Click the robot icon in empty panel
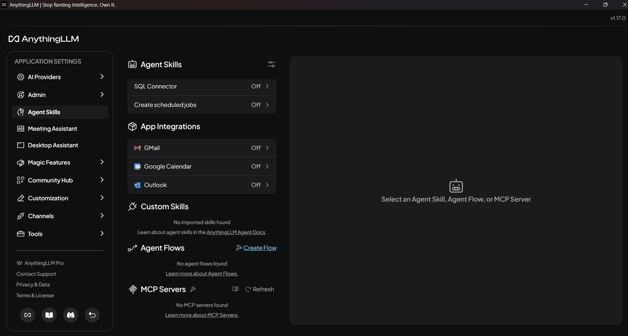This screenshot has width=628, height=336. 456,186
